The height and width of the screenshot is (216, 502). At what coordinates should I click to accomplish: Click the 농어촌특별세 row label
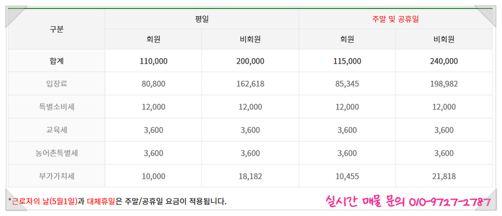point(57,153)
